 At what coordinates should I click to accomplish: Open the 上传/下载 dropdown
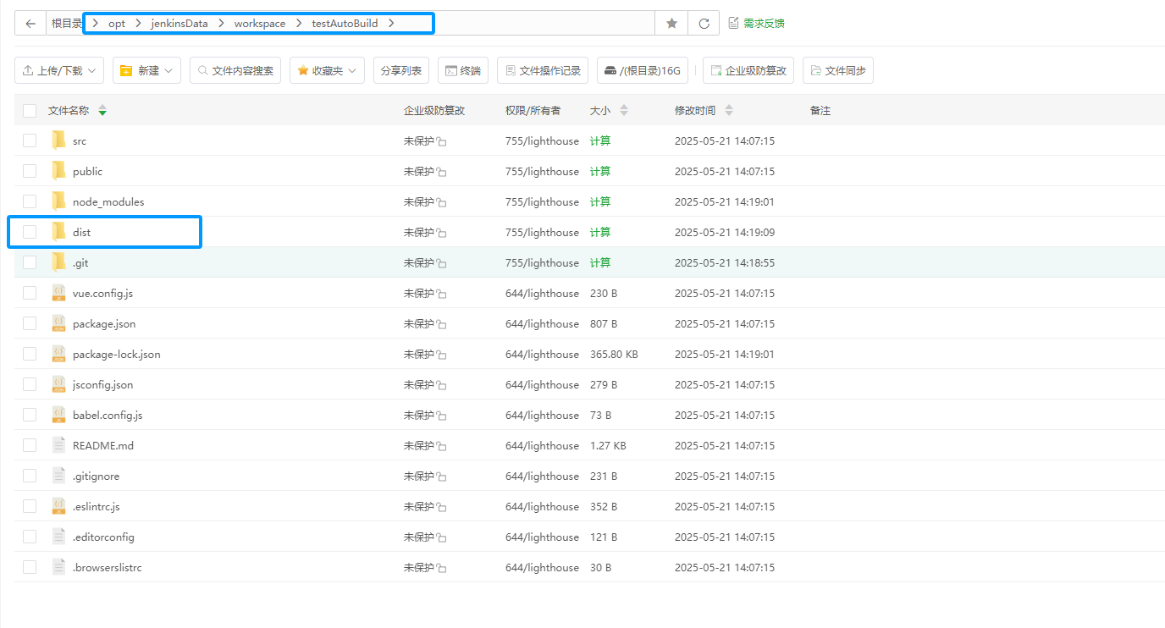59,70
